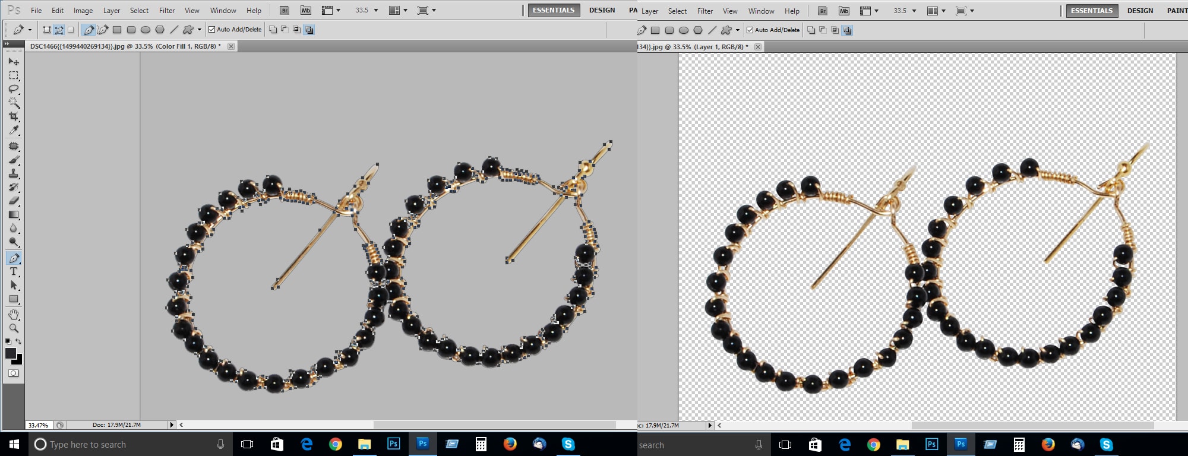Viewport: 1188px width, 456px height.
Task: Open status bar info arrow in the left window
Action: pos(172,425)
